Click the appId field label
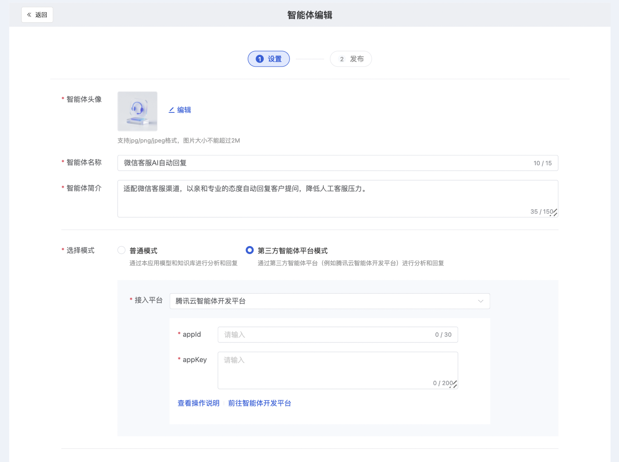The image size is (619, 462). pyautogui.click(x=192, y=335)
